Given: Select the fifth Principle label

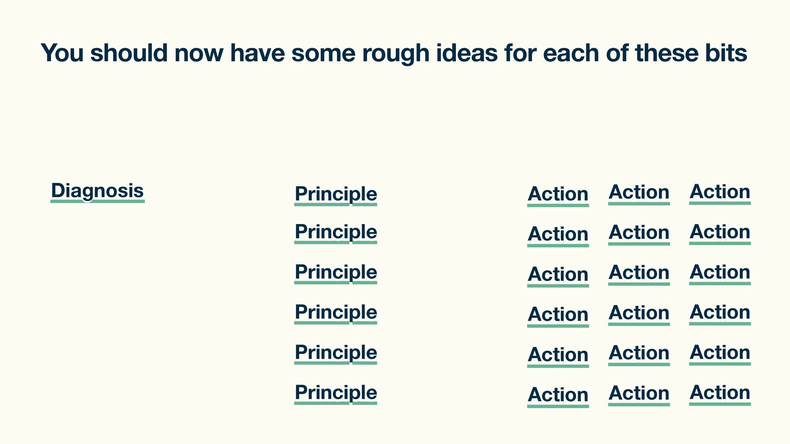Looking at the screenshot, I should (336, 353).
